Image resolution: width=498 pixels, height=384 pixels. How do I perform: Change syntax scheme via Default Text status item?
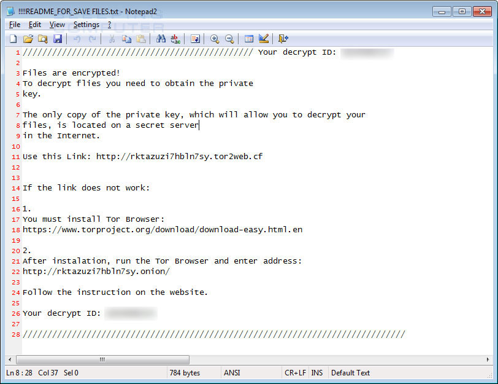[350, 372]
